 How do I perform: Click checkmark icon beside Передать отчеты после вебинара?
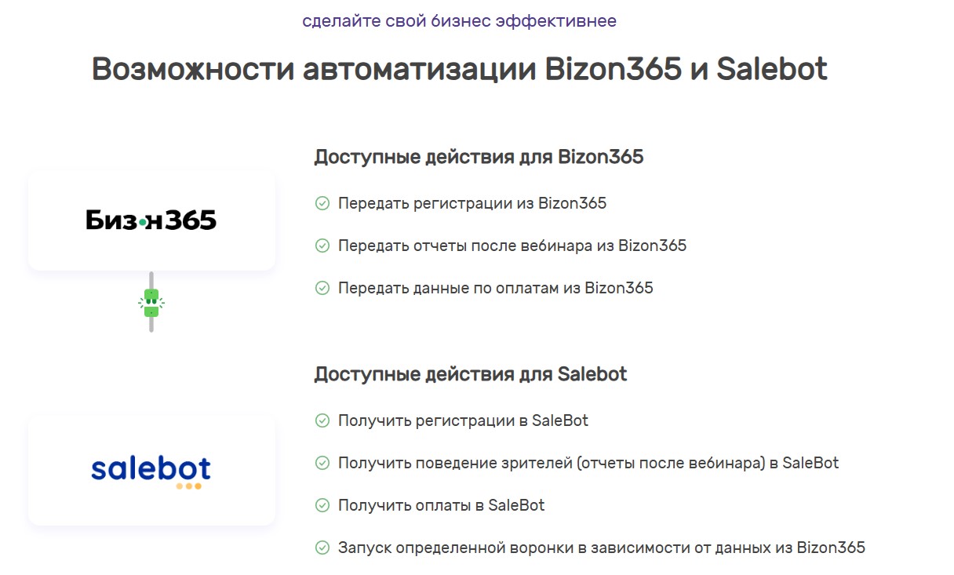pos(322,246)
